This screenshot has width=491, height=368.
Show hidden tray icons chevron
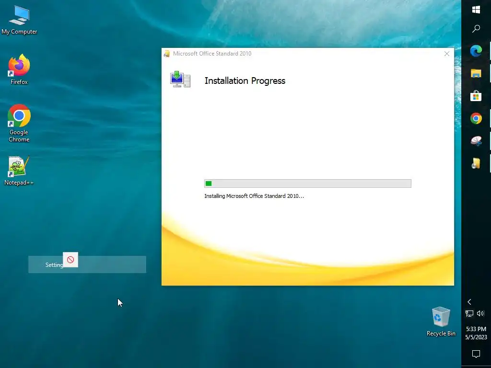[469, 302]
